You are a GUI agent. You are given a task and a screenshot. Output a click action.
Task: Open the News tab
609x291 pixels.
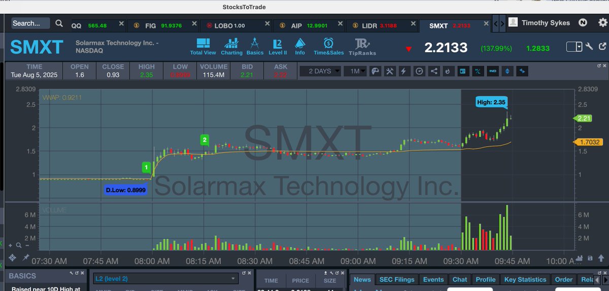click(362, 279)
